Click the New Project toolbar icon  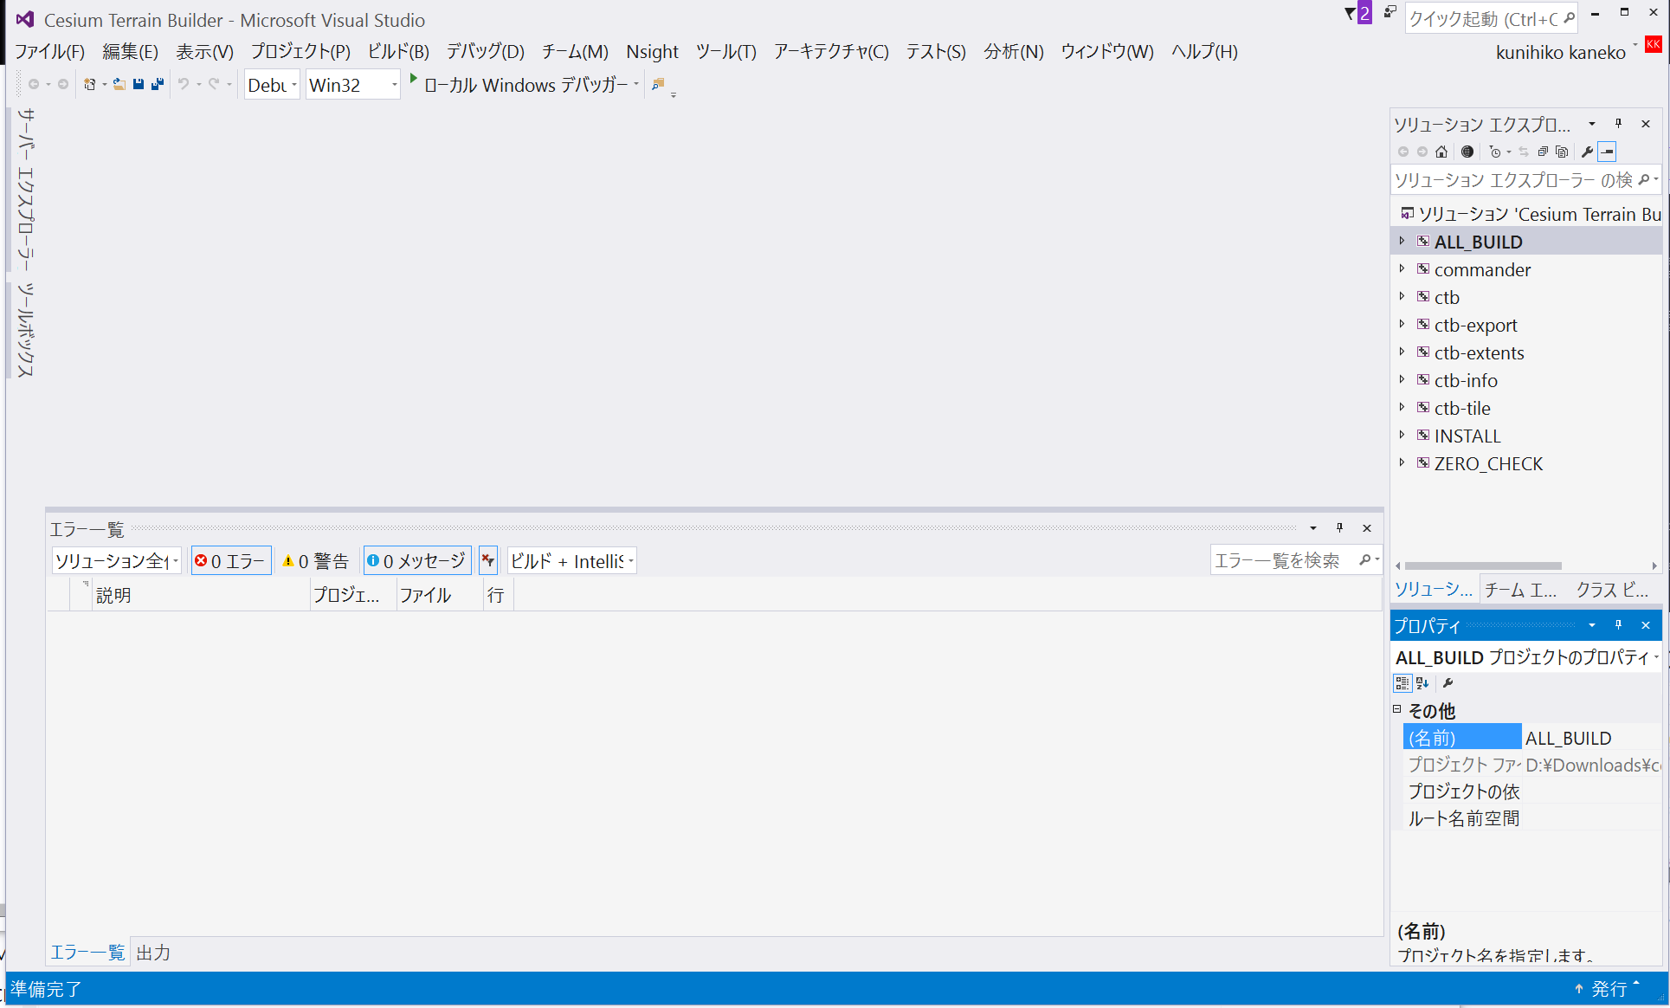pyautogui.click(x=89, y=84)
